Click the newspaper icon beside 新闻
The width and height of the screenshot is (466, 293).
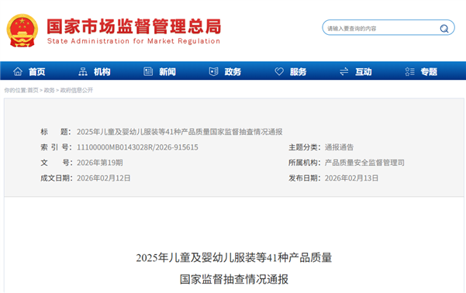[x=148, y=71]
